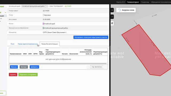Click Подтверждающие документы column header
The height and width of the screenshot is (96, 171).
pyautogui.click(x=100, y=53)
